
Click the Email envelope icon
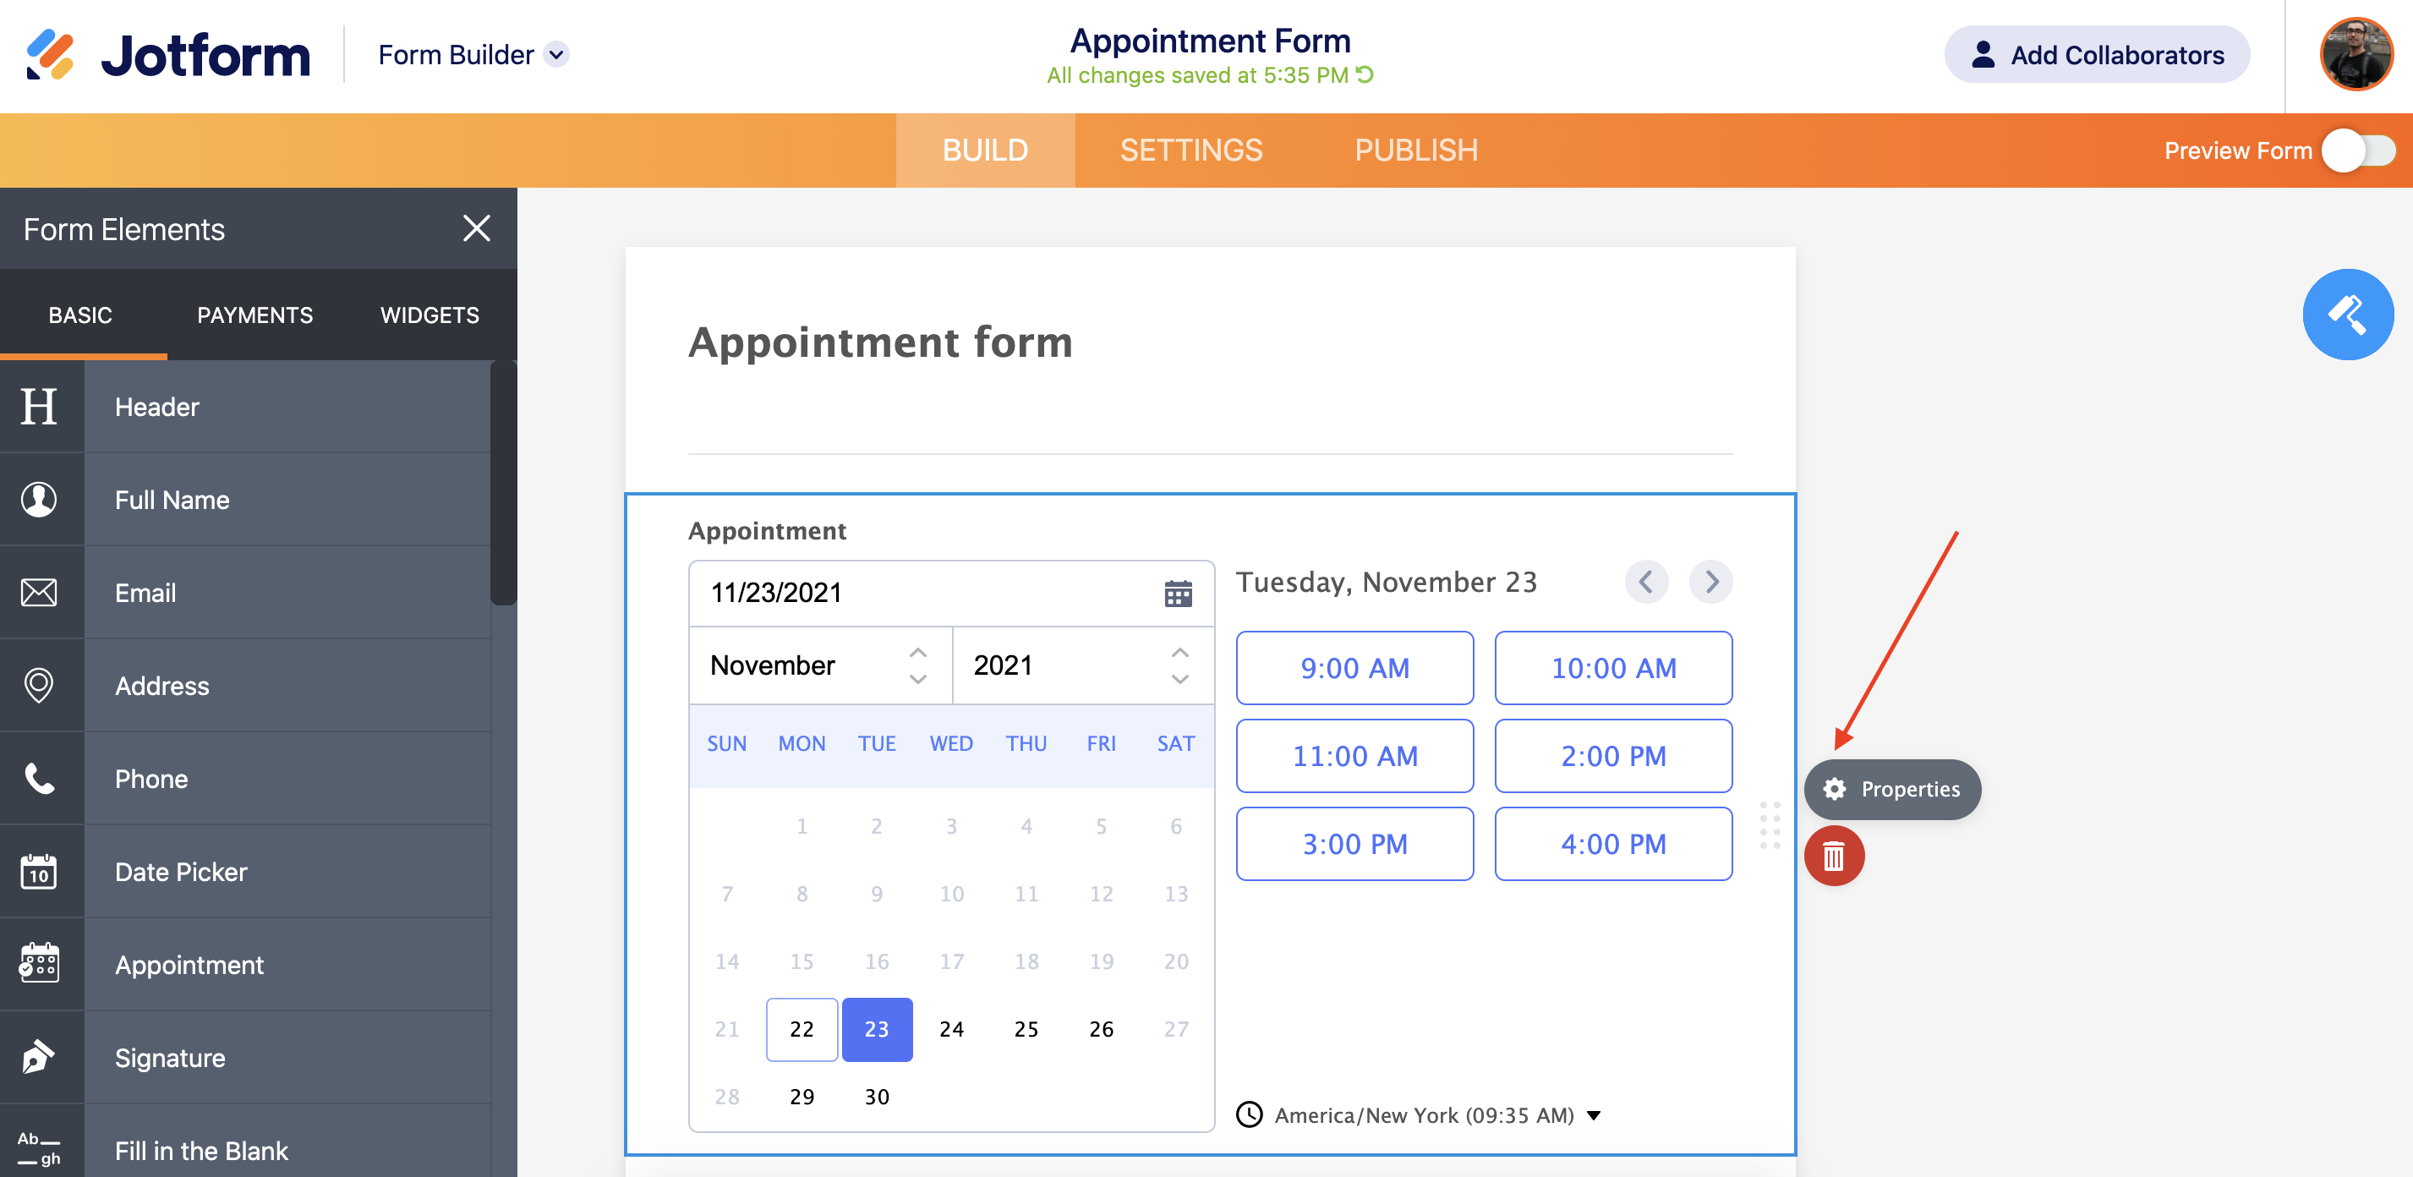tap(40, 592)
